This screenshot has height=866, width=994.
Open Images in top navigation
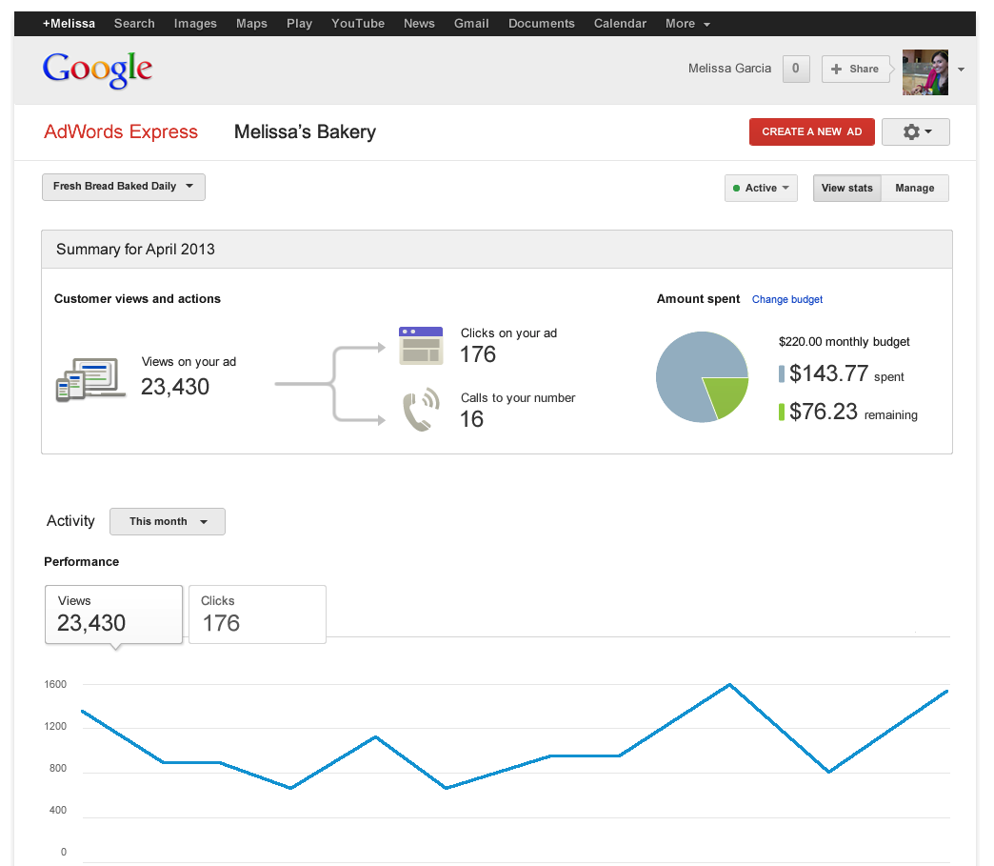(195, 24)
